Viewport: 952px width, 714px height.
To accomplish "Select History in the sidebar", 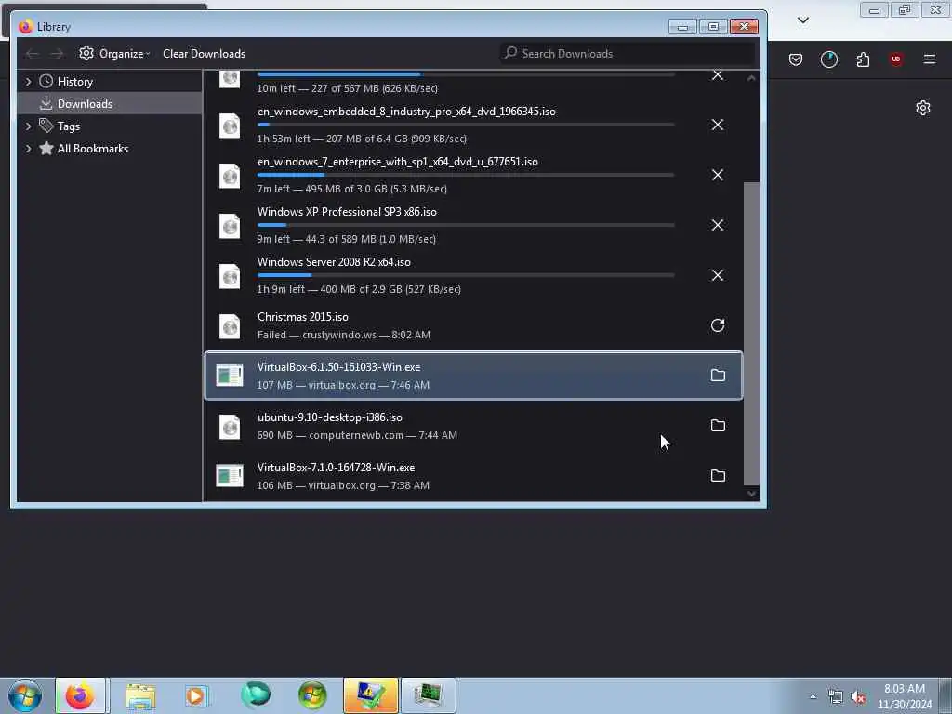I will point(74,82).
